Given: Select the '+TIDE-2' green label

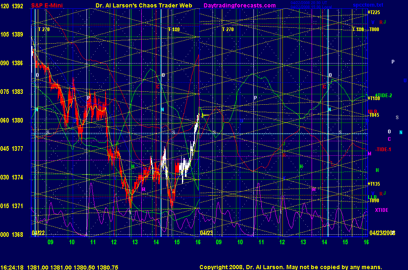Looking at the screenshot, I should [x=383, y=96].
